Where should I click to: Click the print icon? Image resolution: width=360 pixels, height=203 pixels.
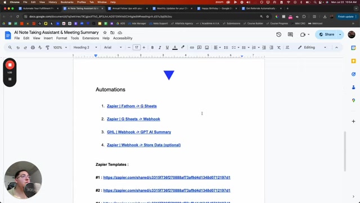click(33, 47)
